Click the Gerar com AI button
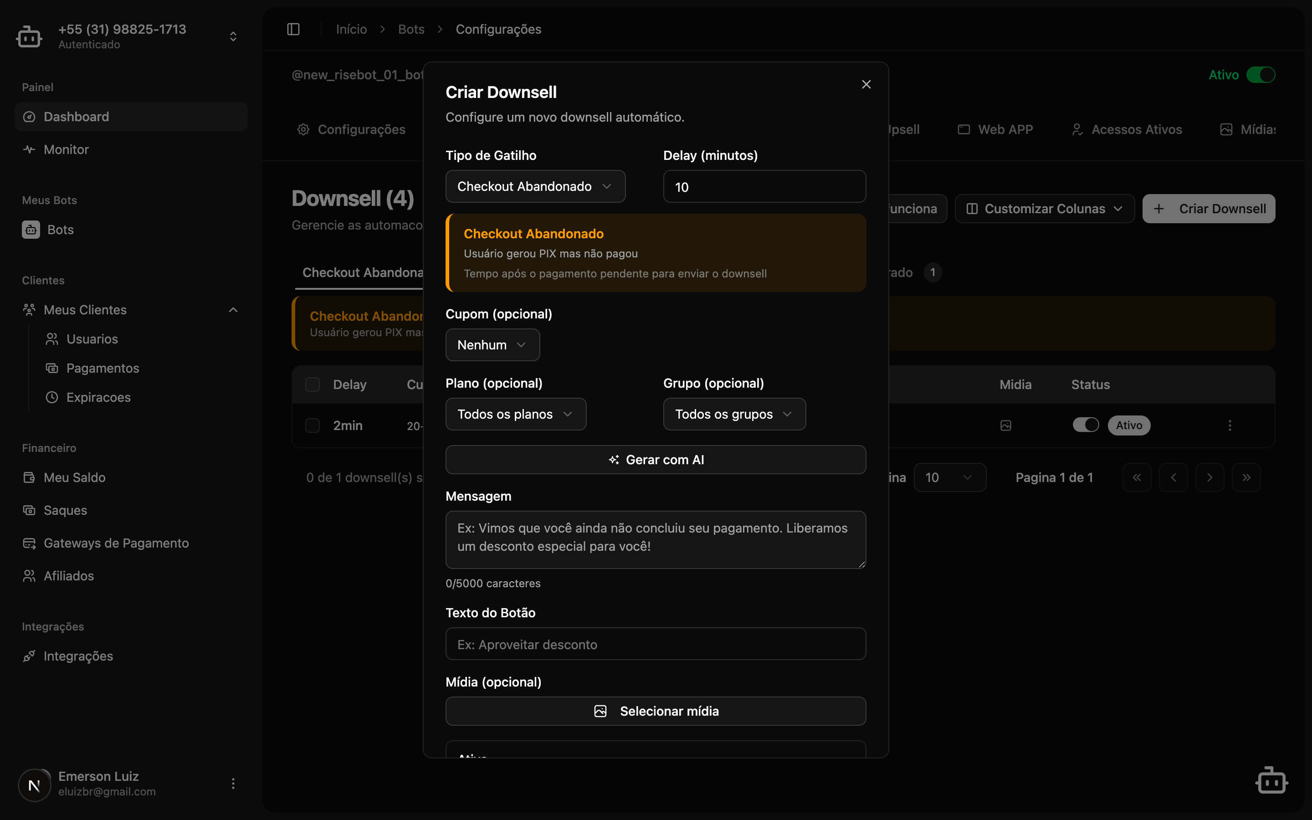Image resolution: width=1312 pixels, height=820 pixels. coord(656,460)
